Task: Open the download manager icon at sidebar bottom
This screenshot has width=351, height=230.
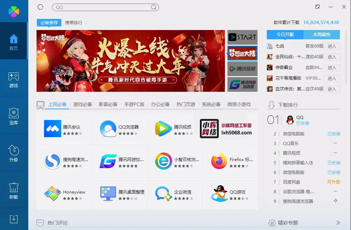Action: pos(14,219)
